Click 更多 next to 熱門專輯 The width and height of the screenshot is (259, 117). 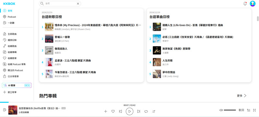coord(242,96)
